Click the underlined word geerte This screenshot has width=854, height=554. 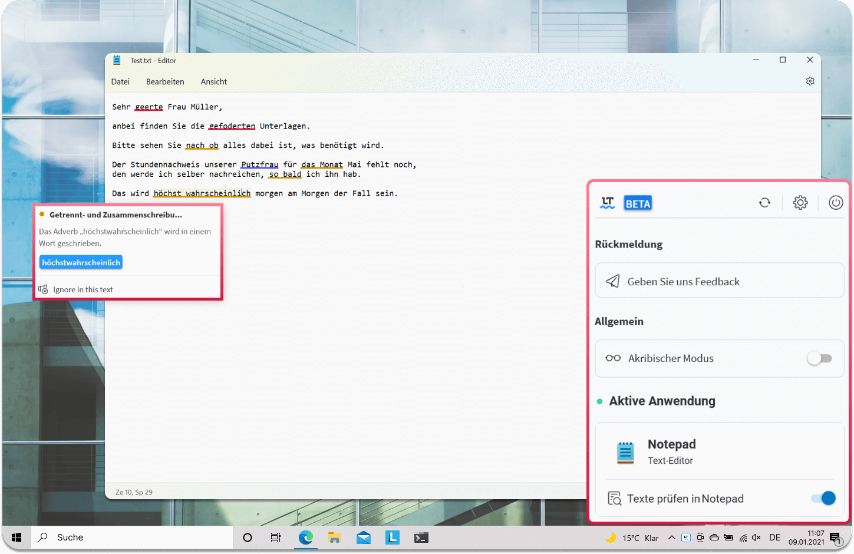149,107
